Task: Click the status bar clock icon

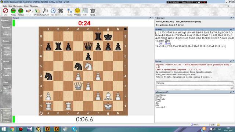Action: (192, 125)
